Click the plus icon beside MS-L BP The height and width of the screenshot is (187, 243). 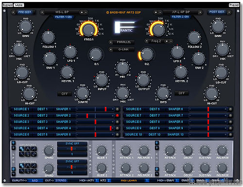[82, 12]
